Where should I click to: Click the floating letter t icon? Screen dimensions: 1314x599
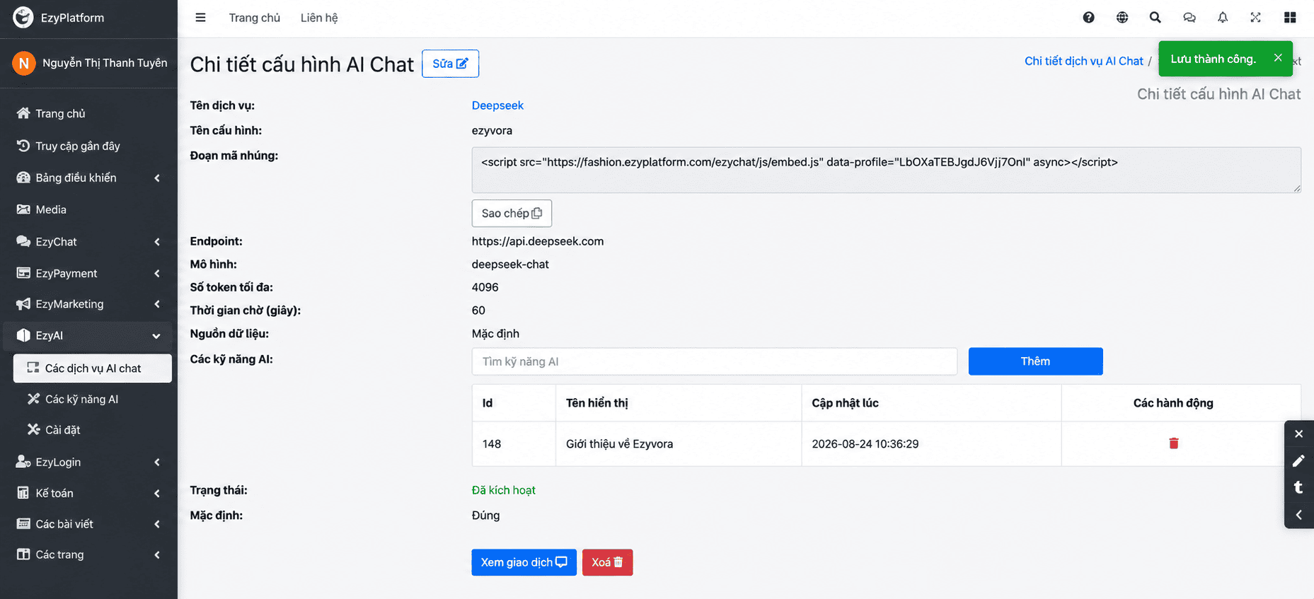(1299, 487)
